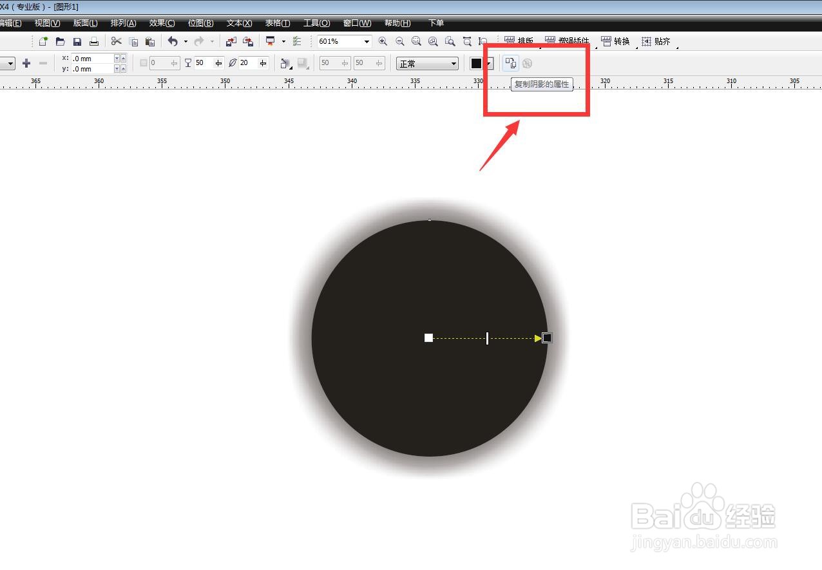Cut selection with the scissors icon

pyautogui.click(x=117, y=41)
